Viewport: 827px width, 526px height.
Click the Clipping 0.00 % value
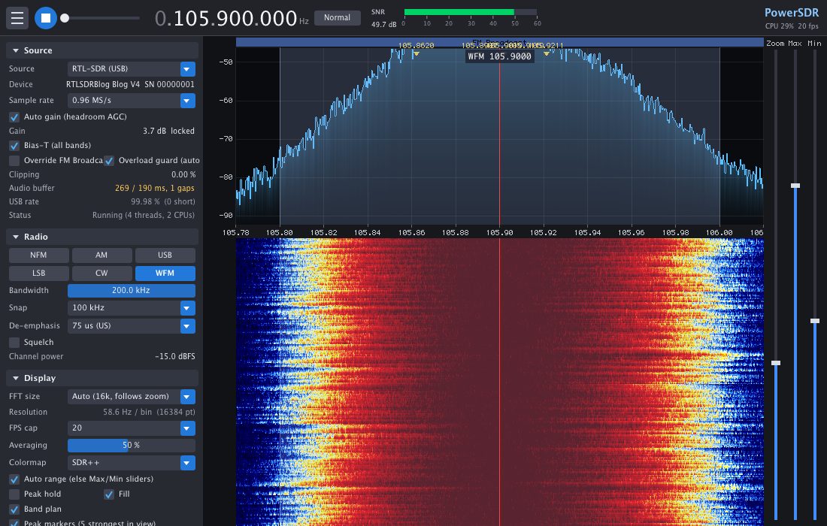tap(183, 174)
